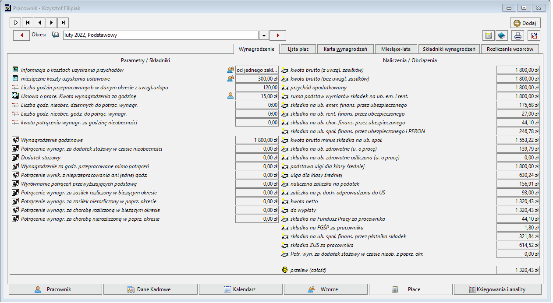Click the refresh recalculation arrows icon
This screenshot has width=553, height=303.
coord(533,35)
